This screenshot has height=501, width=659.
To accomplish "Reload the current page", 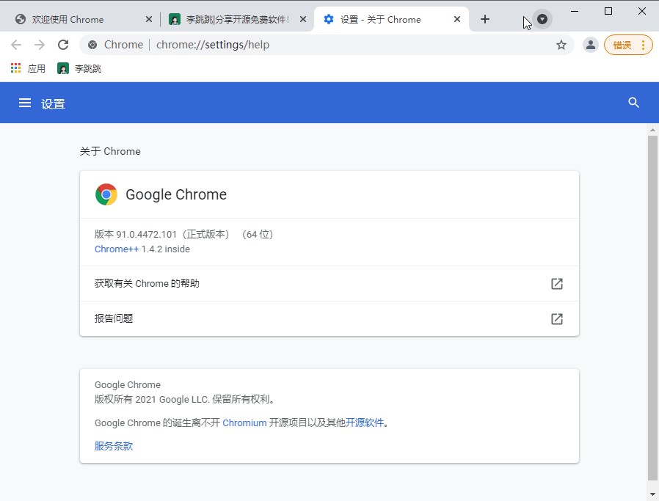I will (63, 45).
